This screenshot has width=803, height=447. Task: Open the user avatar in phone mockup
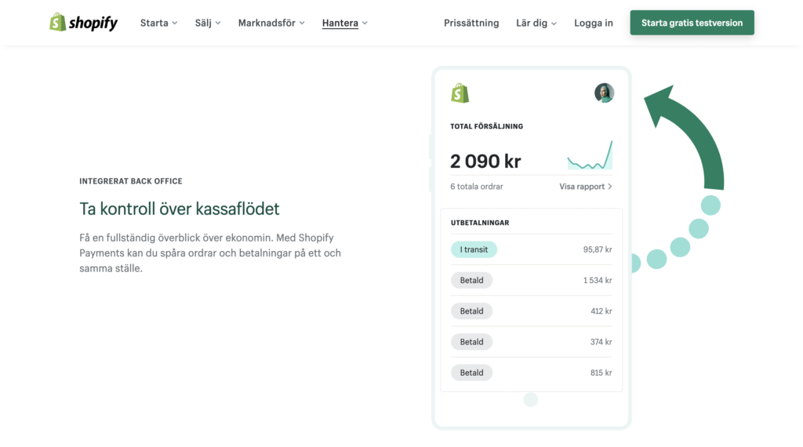click(x=605, y=93)
